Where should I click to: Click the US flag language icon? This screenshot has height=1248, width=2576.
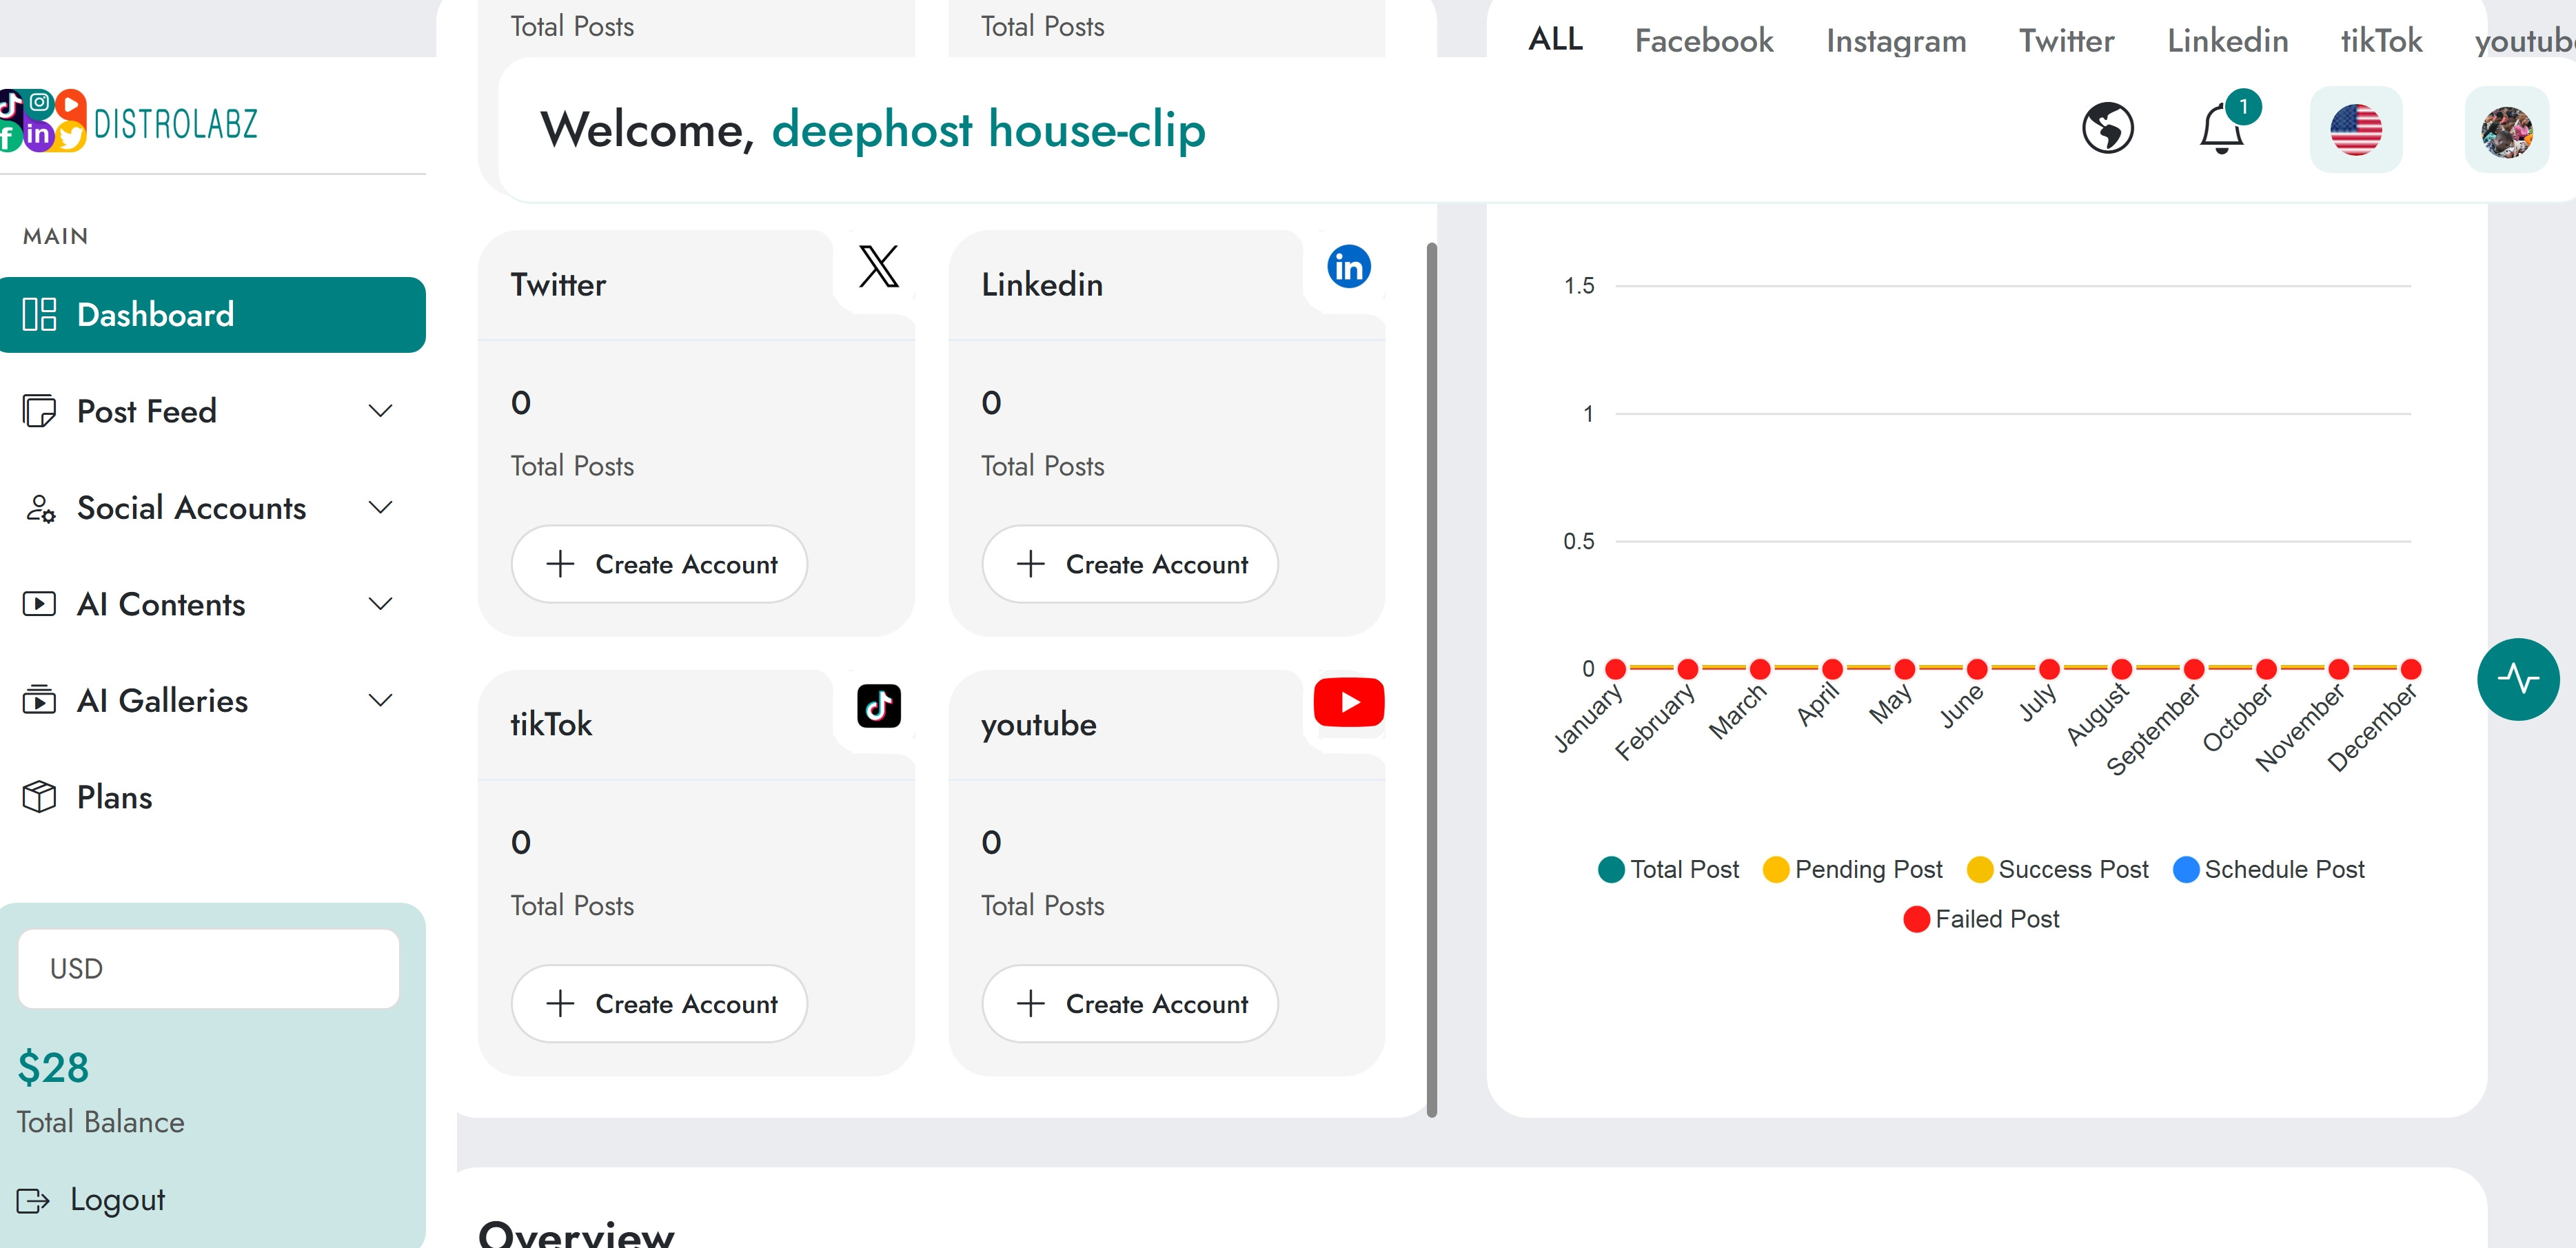tap(2355, 130)
